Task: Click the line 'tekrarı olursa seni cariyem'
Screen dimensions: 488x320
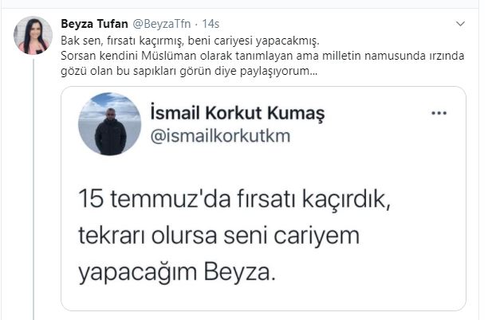Action: tap(218, 236)
